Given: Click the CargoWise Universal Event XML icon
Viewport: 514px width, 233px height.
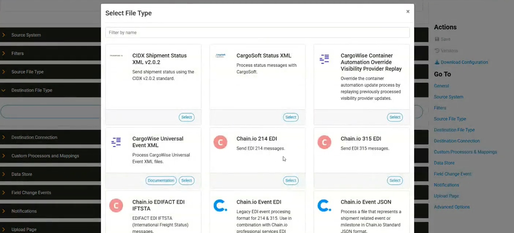Looking at the screenshot, I should [116, 142].
